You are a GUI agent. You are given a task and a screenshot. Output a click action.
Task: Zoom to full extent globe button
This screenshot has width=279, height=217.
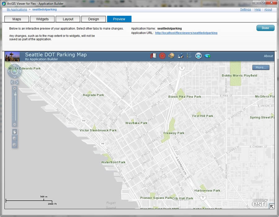15,71
